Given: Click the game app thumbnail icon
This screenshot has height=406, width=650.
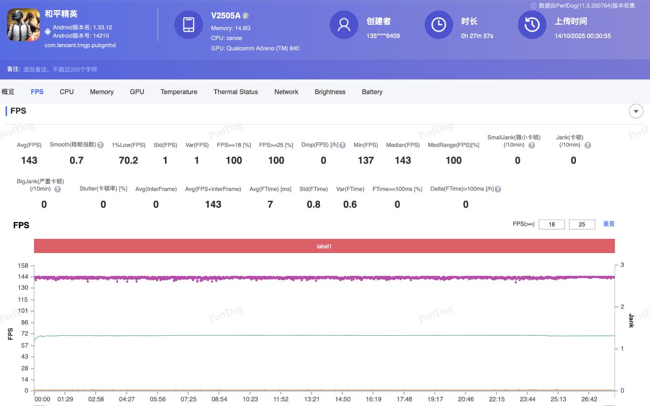Looking at the screenshot, I should point(23,25).
